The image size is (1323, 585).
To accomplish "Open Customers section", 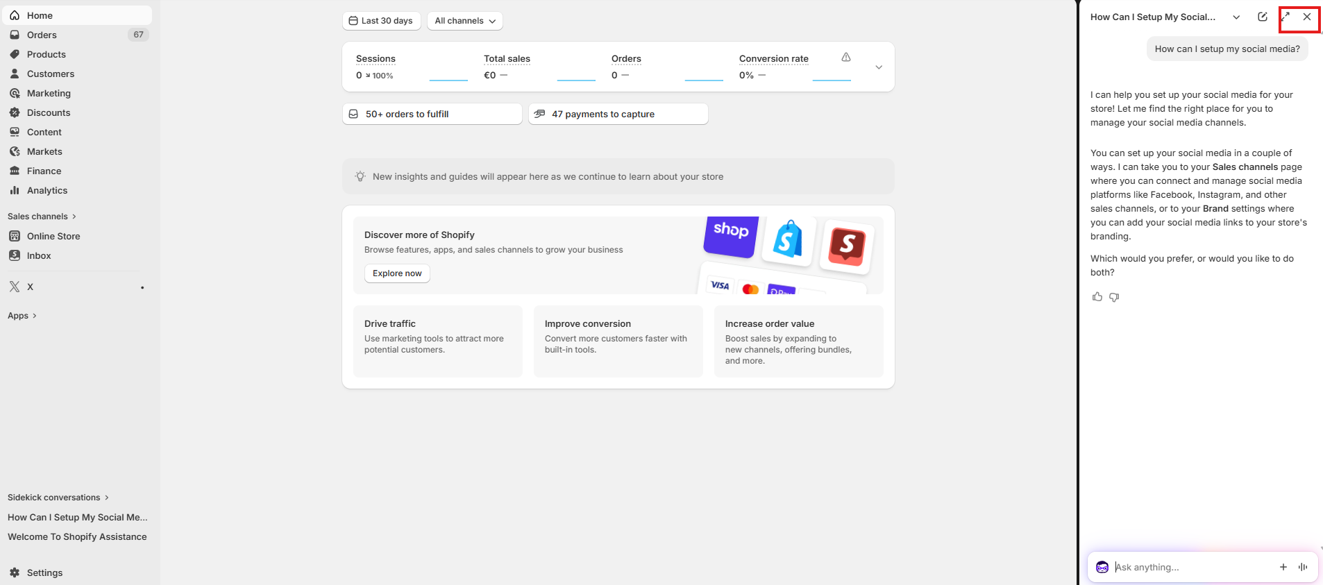I will [x=77, y=74].
